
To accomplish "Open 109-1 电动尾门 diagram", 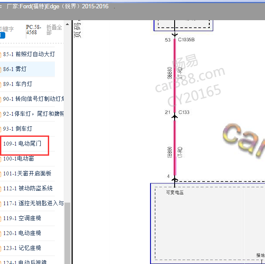I will point(22,143).
